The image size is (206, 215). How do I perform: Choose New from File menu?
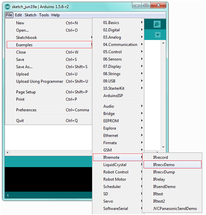click(x=49, y=23)
